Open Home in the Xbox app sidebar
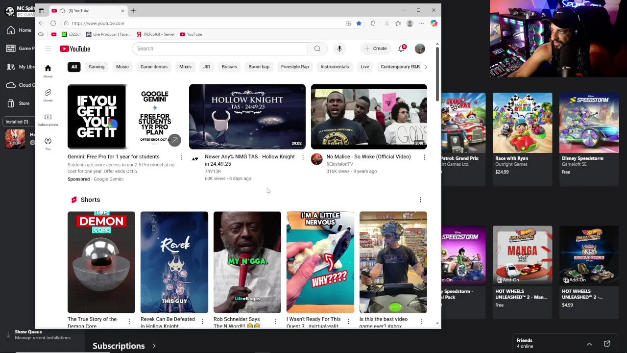Screen dimensions: 627x353 [20, 30]
